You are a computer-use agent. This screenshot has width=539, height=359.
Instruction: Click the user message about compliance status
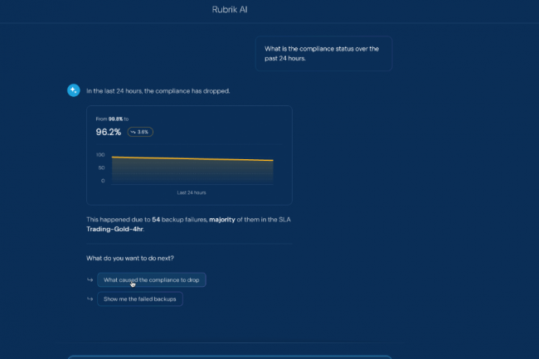click(323, 54)
